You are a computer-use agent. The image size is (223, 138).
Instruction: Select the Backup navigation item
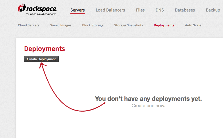(x=213, y=10)
